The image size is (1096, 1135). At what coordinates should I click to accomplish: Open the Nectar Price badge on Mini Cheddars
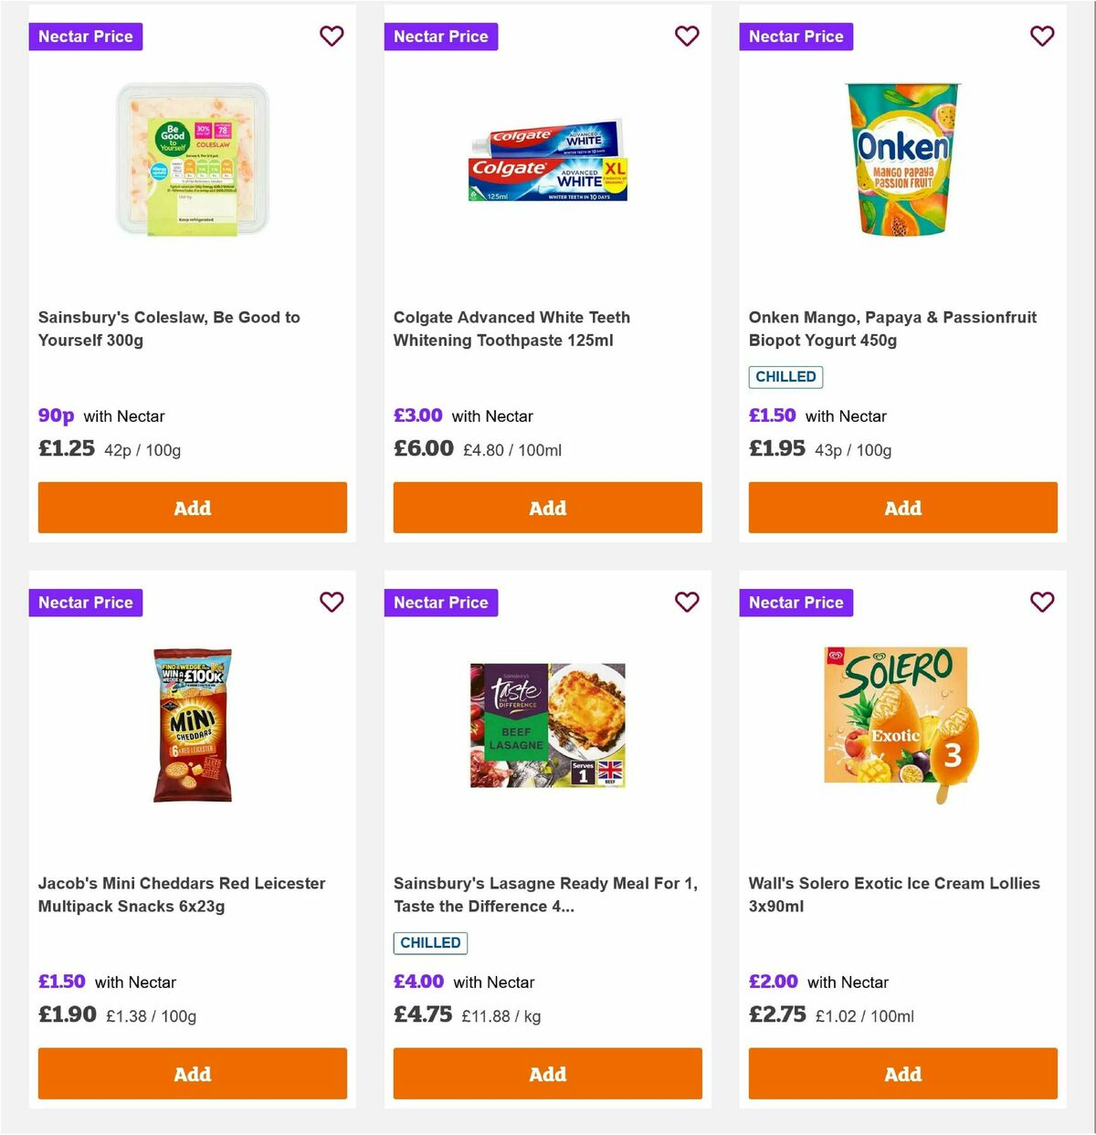(85, 603)
